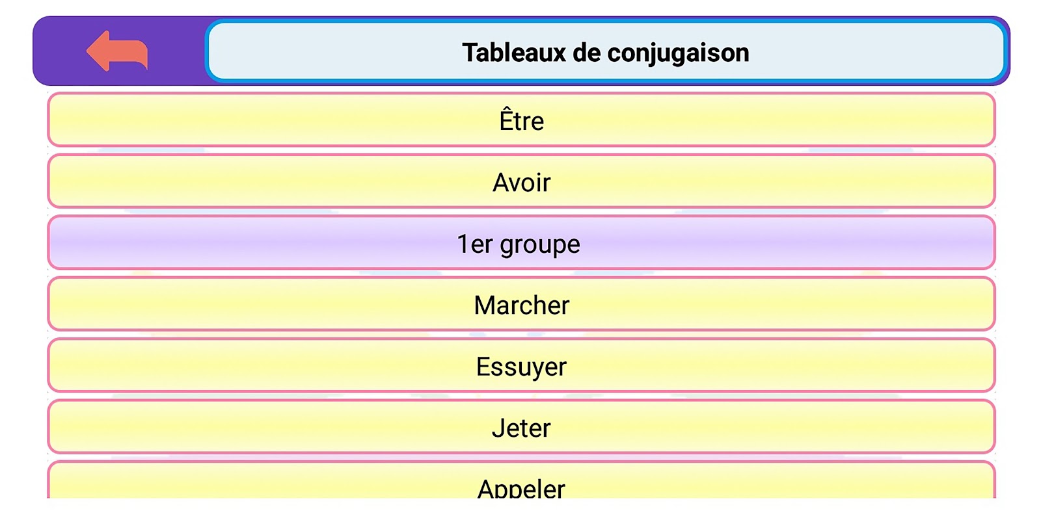Return to previous screen via back icon

pos(117,51)
